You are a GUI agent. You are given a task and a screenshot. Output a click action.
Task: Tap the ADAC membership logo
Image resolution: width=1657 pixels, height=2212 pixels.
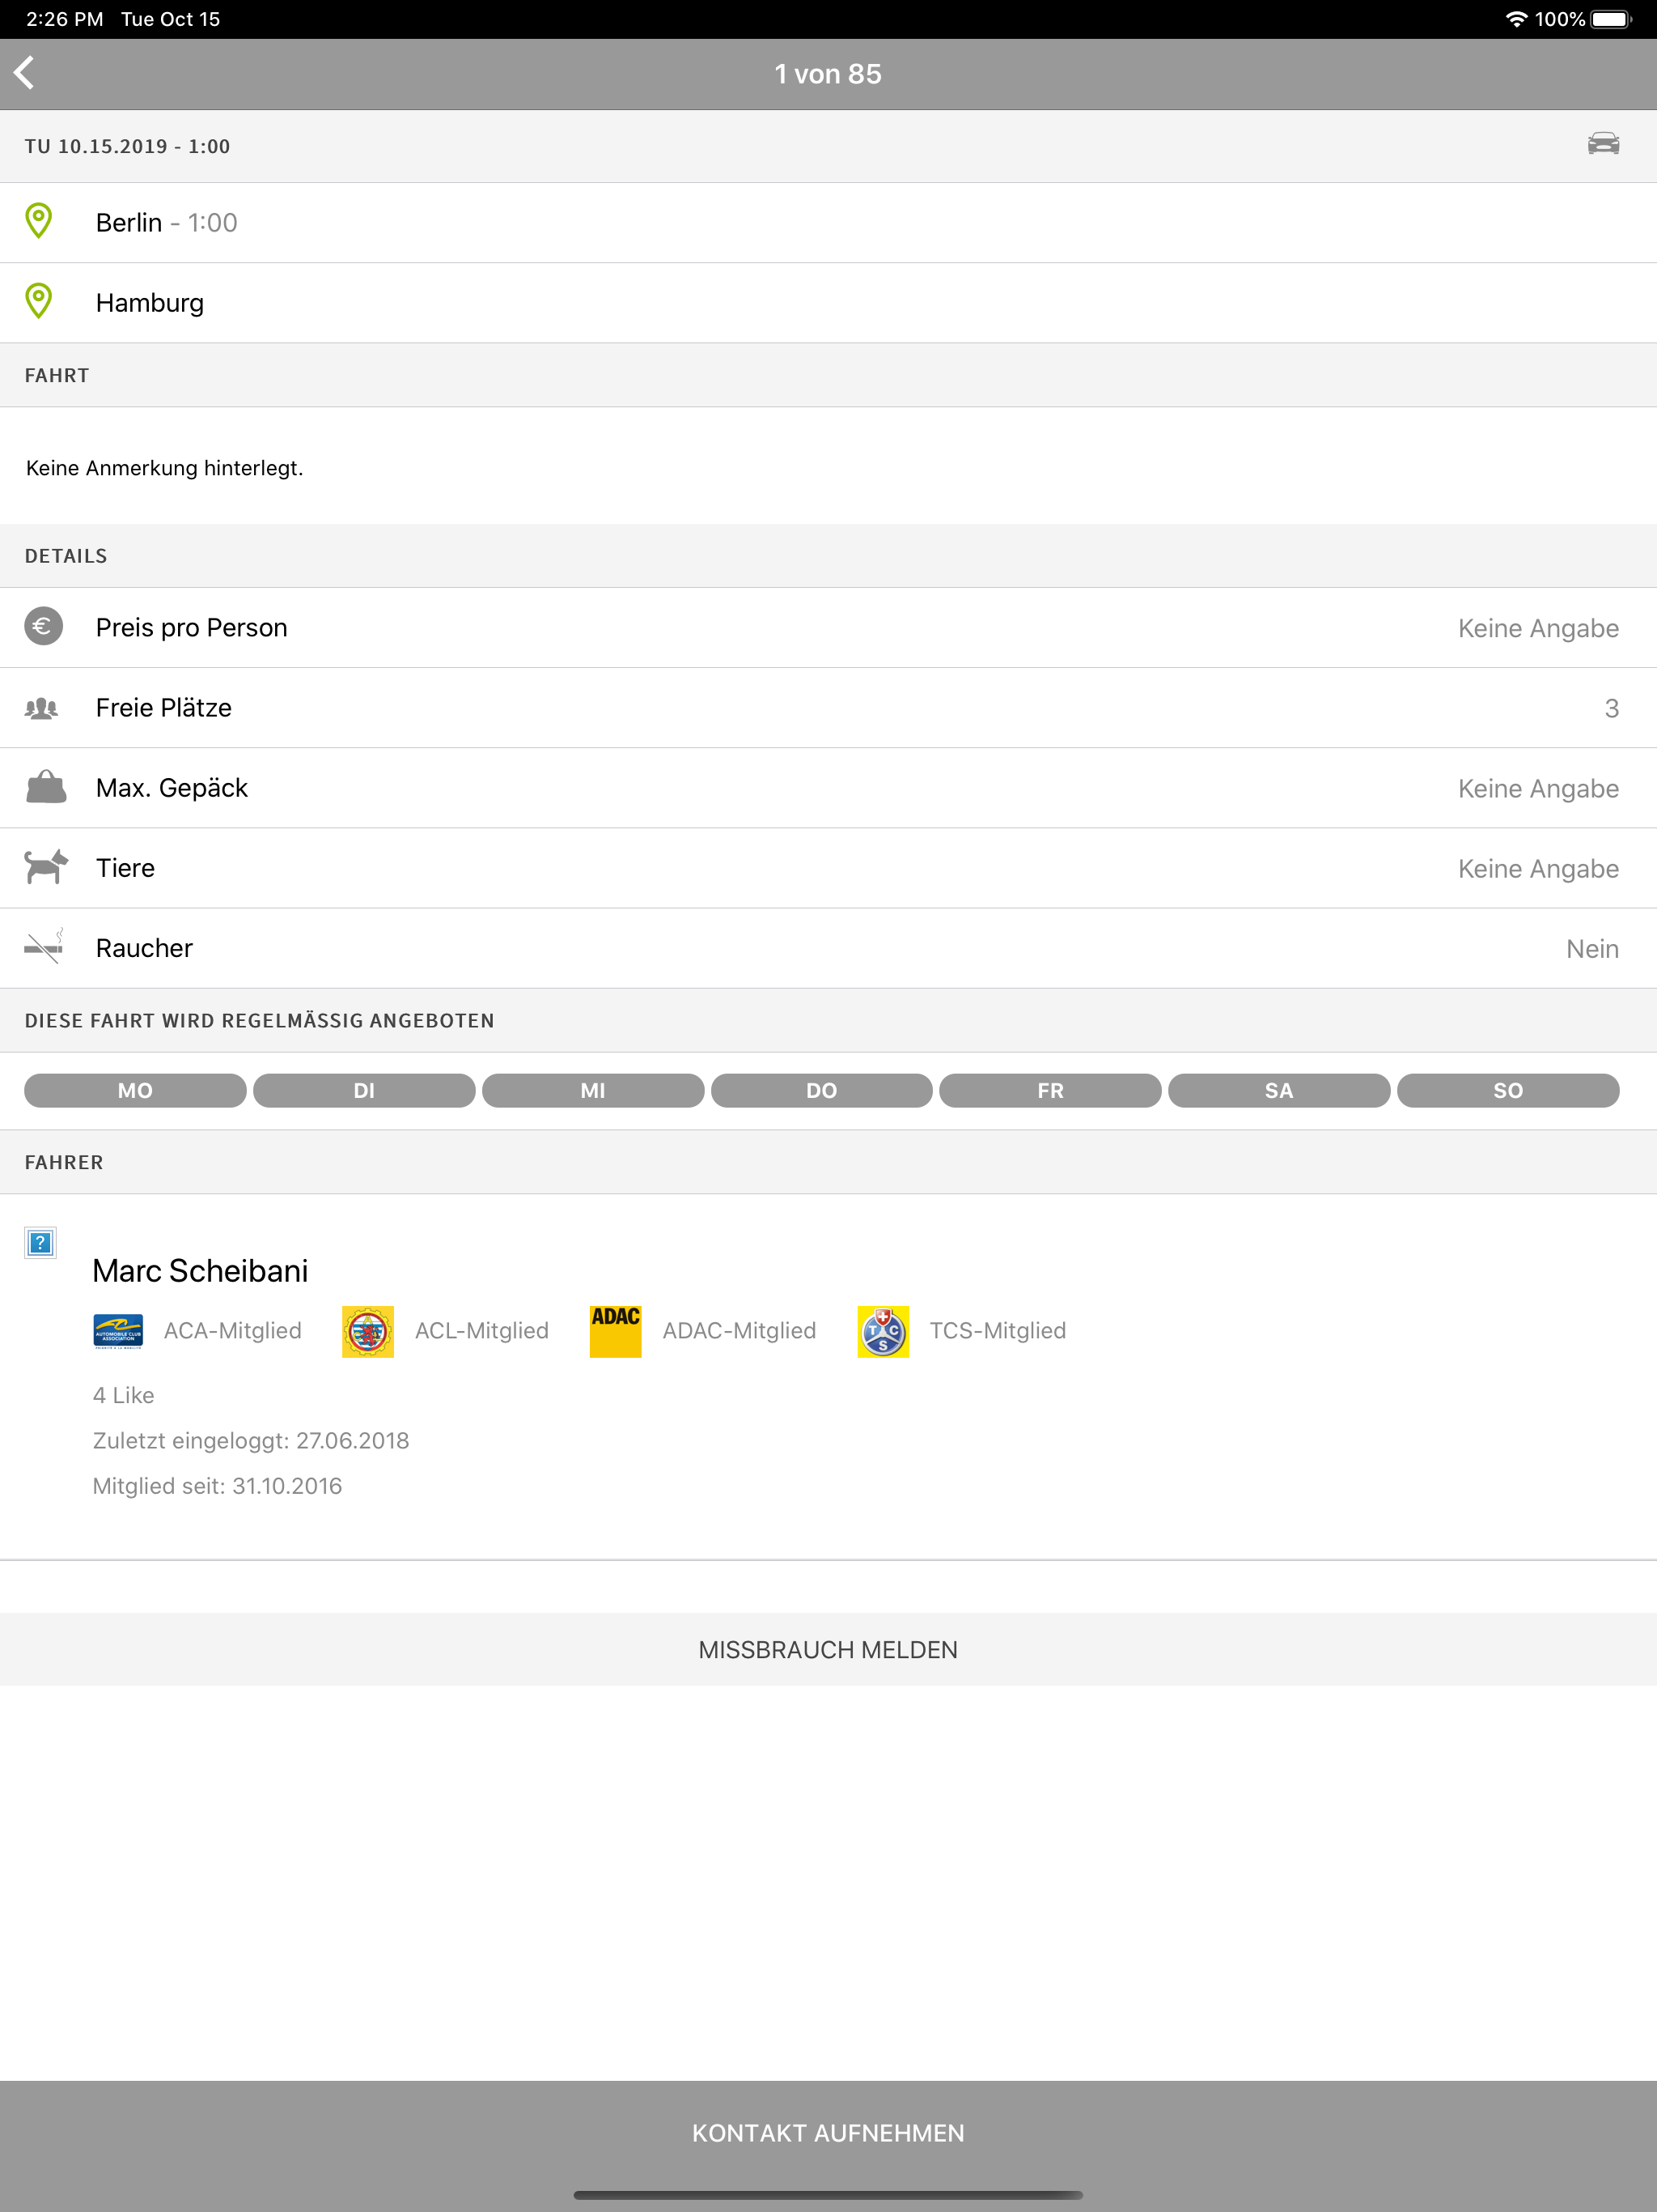[615, 1331]
